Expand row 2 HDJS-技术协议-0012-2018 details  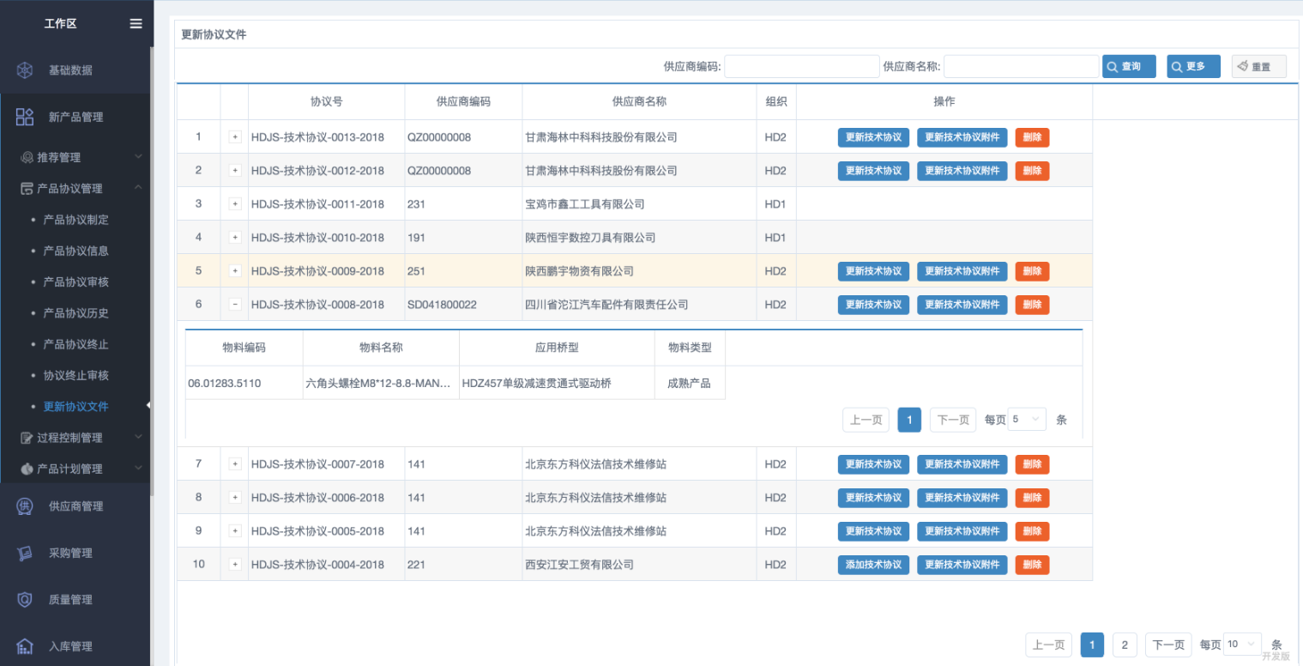[235, 171]
